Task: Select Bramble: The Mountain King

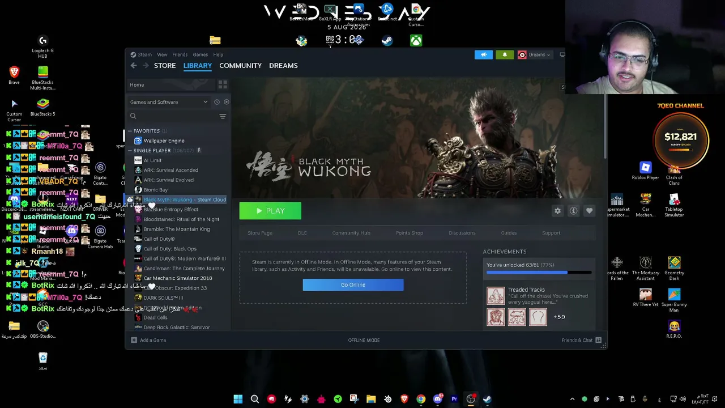Action: (176, 229)
